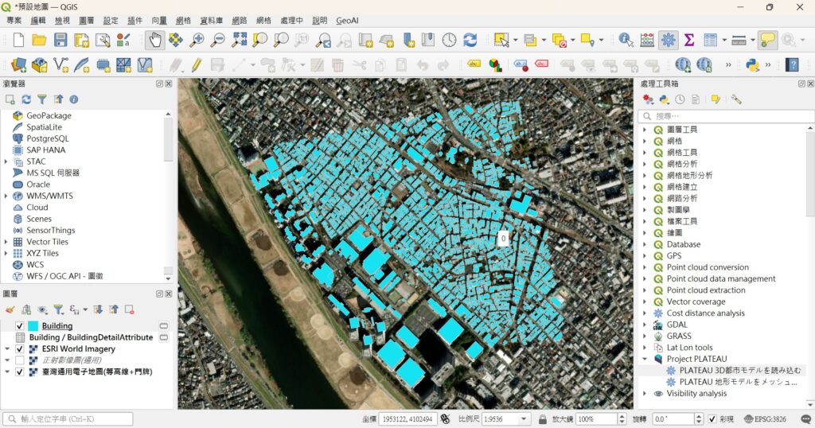Open the Plugins (插件) menu
815x428 pixels.
[x=135, y=20]
